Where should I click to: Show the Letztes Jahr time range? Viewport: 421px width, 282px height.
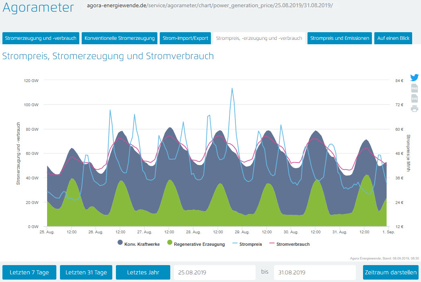click(x=143, y=272)
